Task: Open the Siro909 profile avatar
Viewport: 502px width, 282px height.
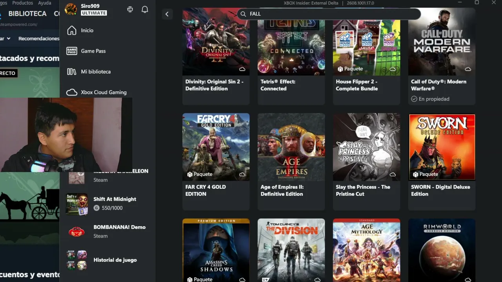Action: pos(71,9)
